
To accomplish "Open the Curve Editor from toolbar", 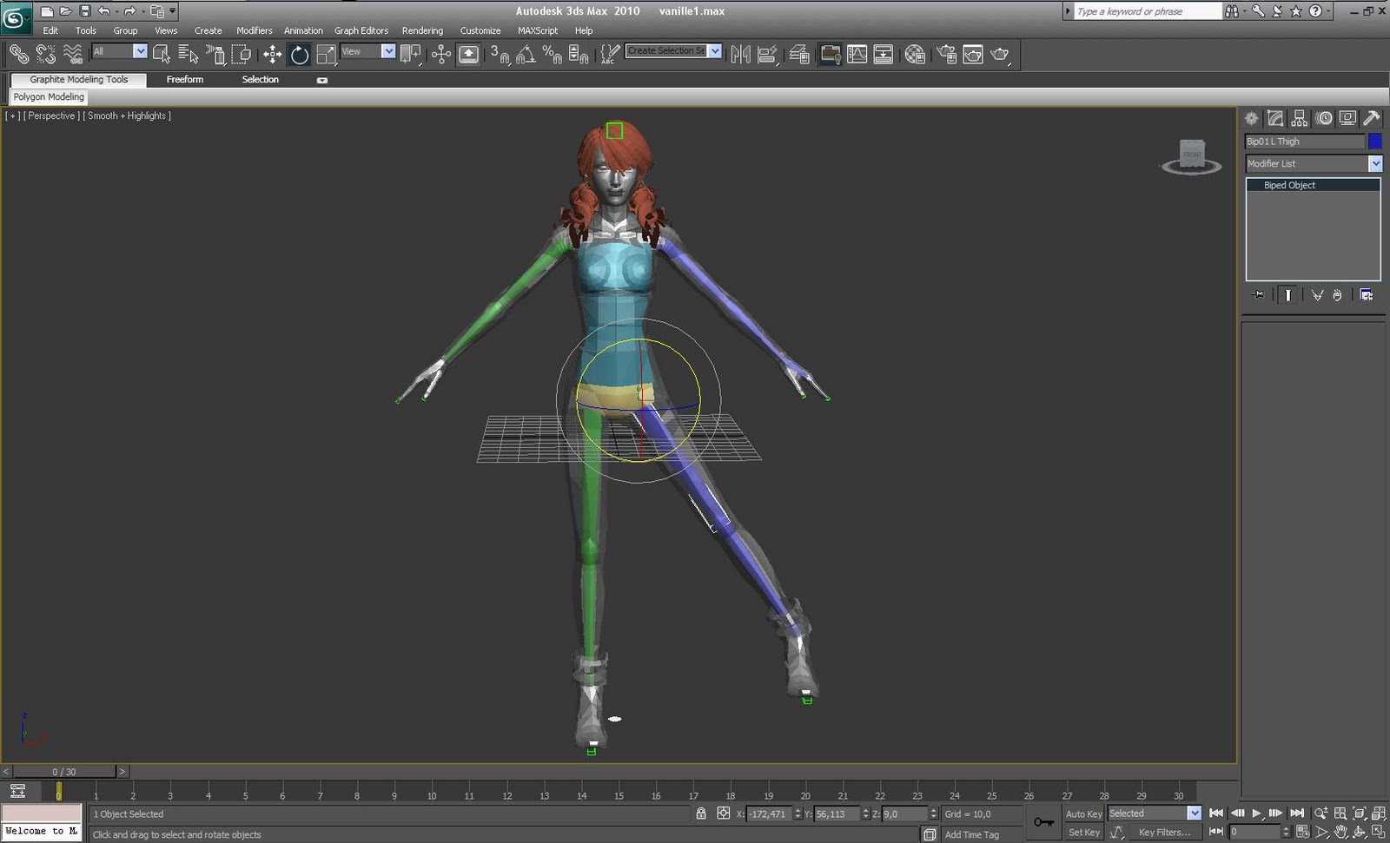I will [857, 55].
